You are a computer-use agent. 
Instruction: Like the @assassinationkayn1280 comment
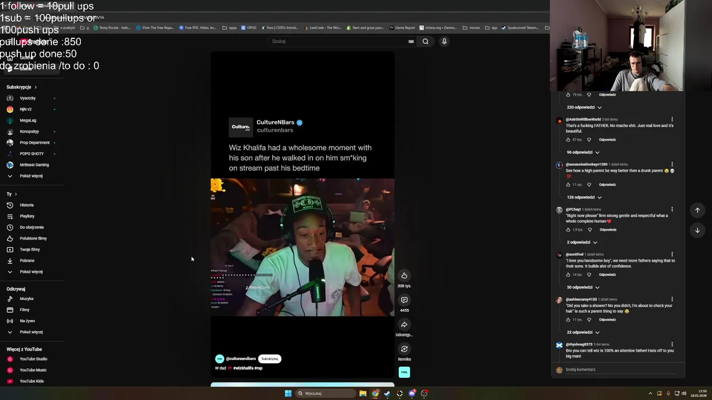point(568,184)
